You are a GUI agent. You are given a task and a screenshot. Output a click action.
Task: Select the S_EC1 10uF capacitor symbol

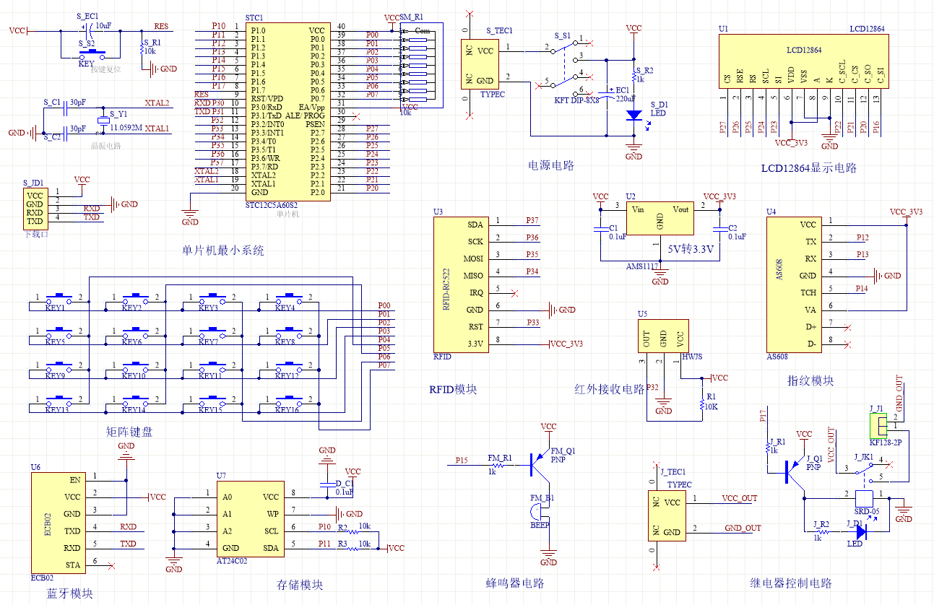coord(90,30)
